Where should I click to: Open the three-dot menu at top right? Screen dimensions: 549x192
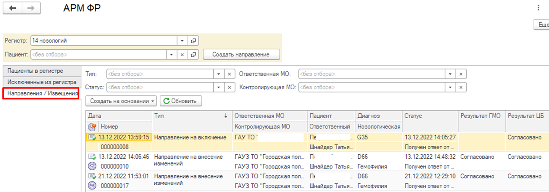(x=538, y=8)
